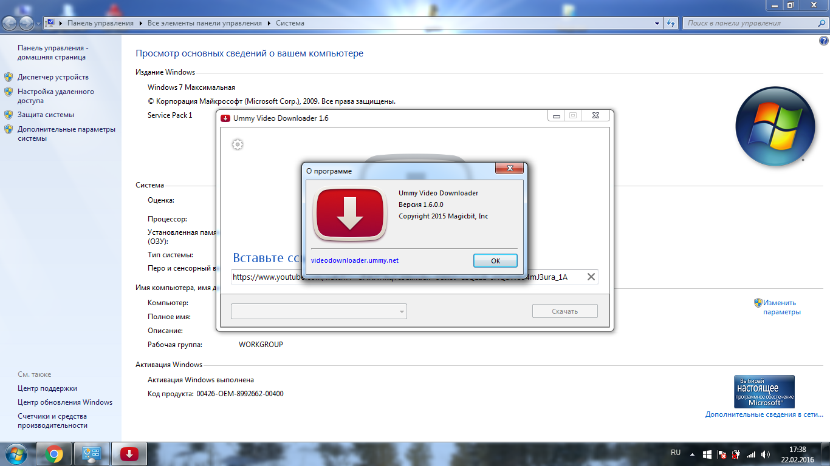Open Ummy settings gear icon
This screenshot has width=830, height=466.
(x=238, y=144)
